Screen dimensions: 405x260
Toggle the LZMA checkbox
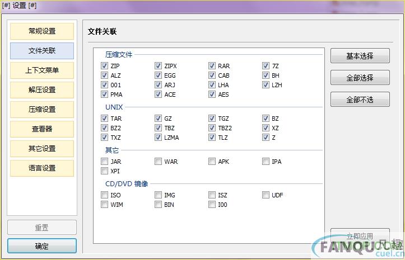(x=159, y=138)
